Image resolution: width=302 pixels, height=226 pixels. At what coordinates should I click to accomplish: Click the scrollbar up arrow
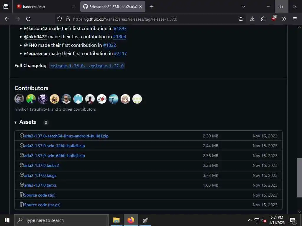click(x=299, y=27)
